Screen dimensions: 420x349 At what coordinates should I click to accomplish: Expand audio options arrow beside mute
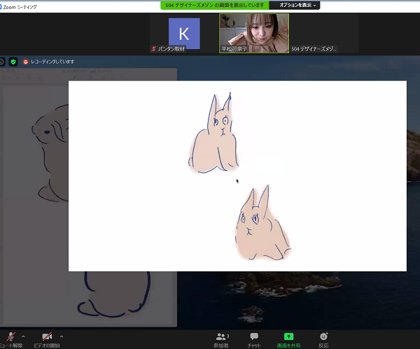(x=24, y=336)
